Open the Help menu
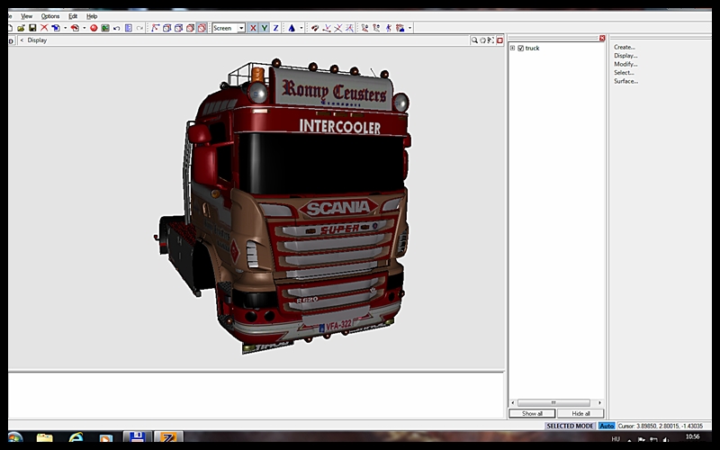Image resolution: width=720 pixels, height=450 pixels. click(x=92, y=16)
